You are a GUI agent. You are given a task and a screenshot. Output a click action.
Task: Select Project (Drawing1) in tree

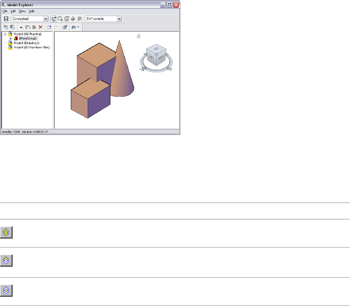point(27,43)
